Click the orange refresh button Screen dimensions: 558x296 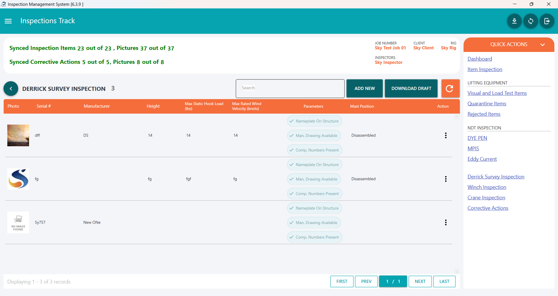tap(450, 89)
